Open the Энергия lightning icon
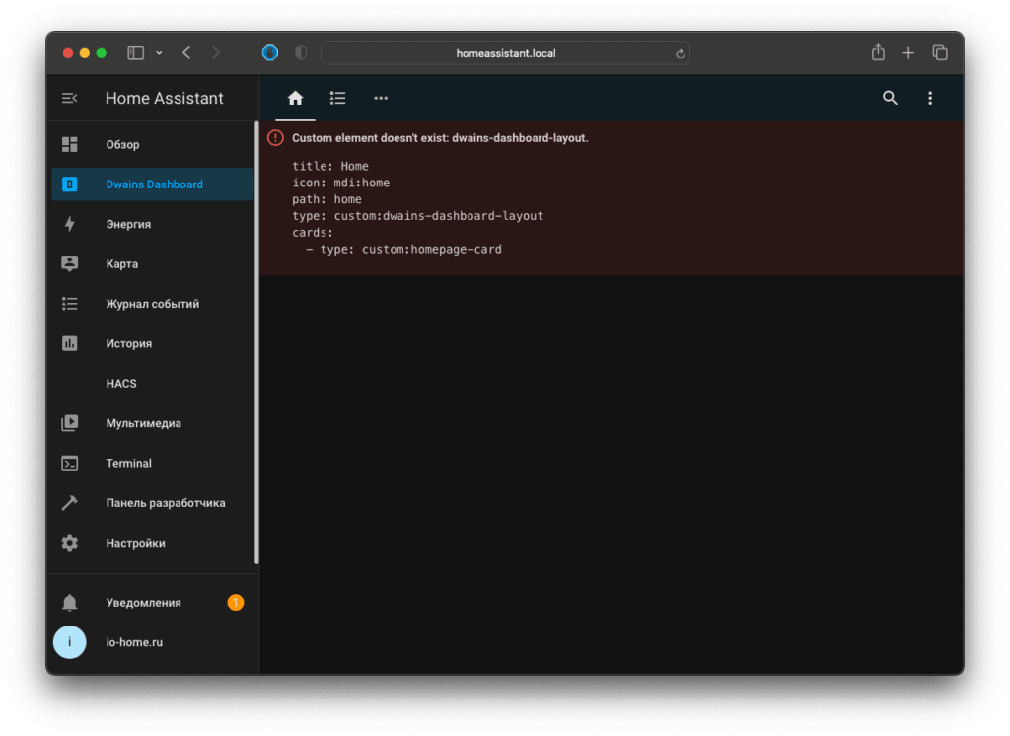 70,224
